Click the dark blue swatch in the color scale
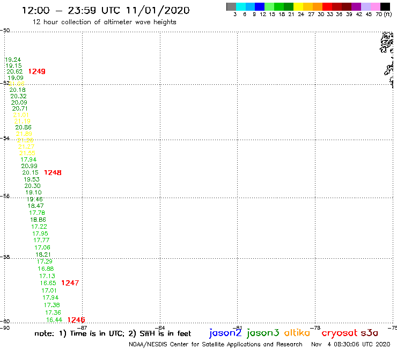The image size is (397, 349). pyautogui.click(x=260, y=6)
